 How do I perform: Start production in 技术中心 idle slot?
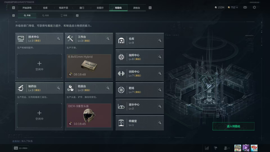pyautogui.click(x=39, y=66)
